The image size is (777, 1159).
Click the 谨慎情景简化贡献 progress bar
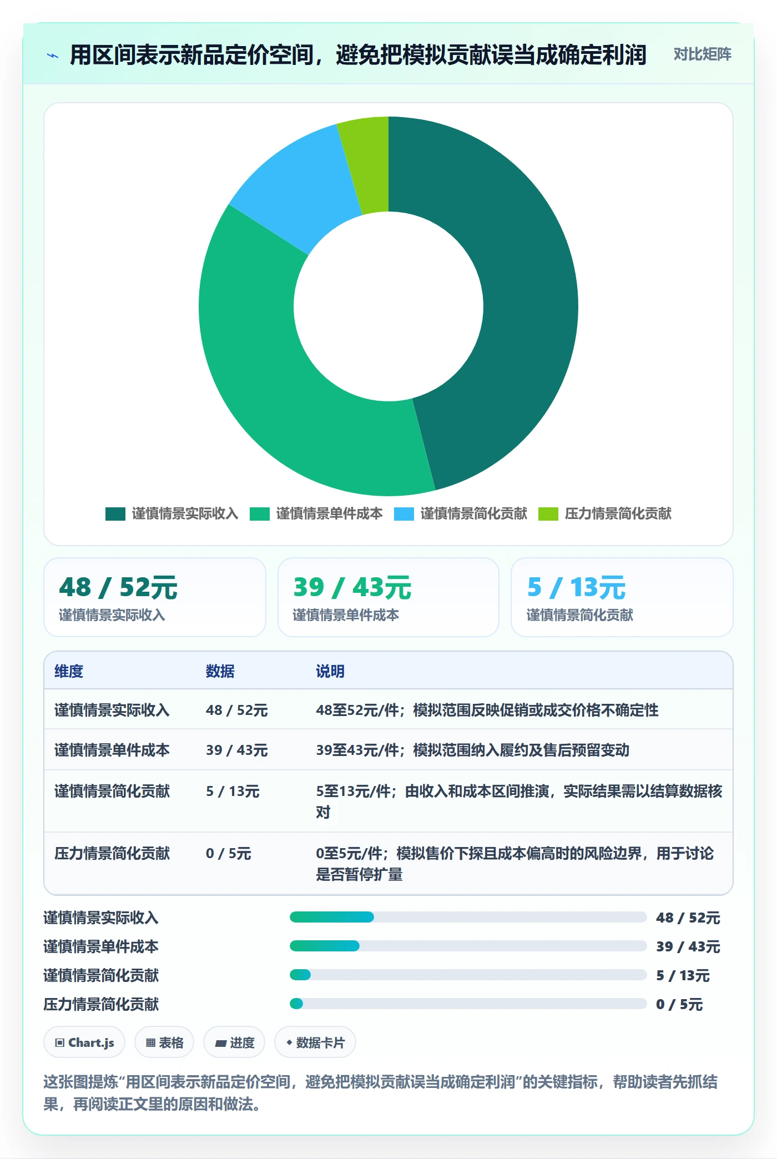click(x=468, y=975)
